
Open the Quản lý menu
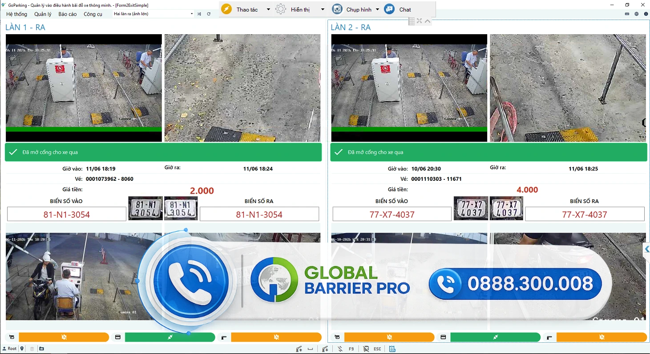pyautogui.click(x=43, y=14)
